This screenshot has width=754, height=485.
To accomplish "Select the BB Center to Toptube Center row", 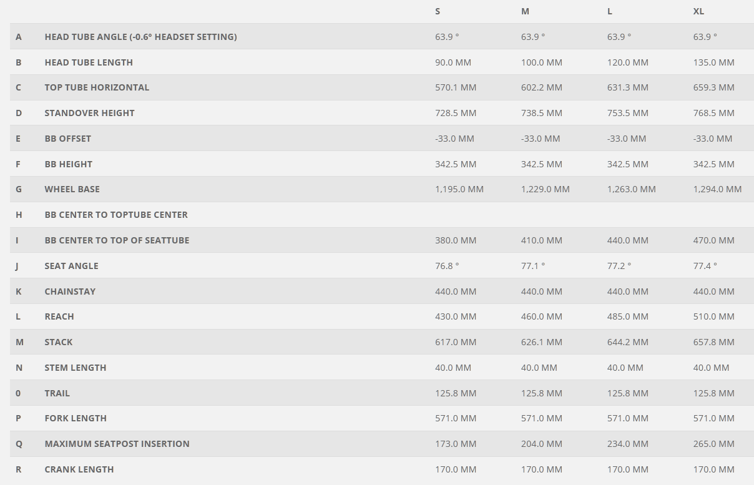I will 382,215.
